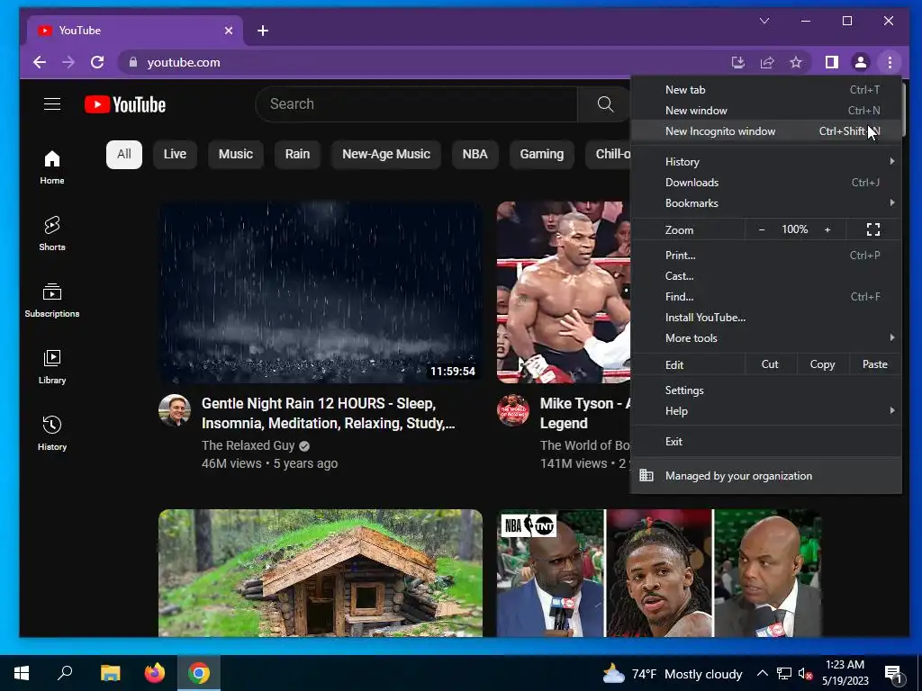Expand the Bookmarks submenu
This screenshot has width=922, height=691.
[x=765, y=202]
